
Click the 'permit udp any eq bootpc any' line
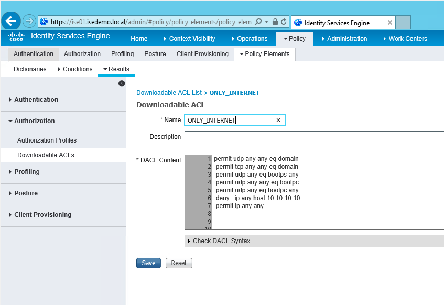257,190
